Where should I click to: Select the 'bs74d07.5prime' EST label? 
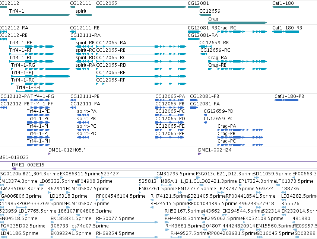click(x=90, y=226)
